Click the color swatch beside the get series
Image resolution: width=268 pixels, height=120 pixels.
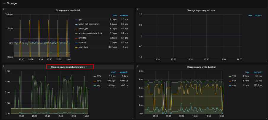[x=76, y=20]
